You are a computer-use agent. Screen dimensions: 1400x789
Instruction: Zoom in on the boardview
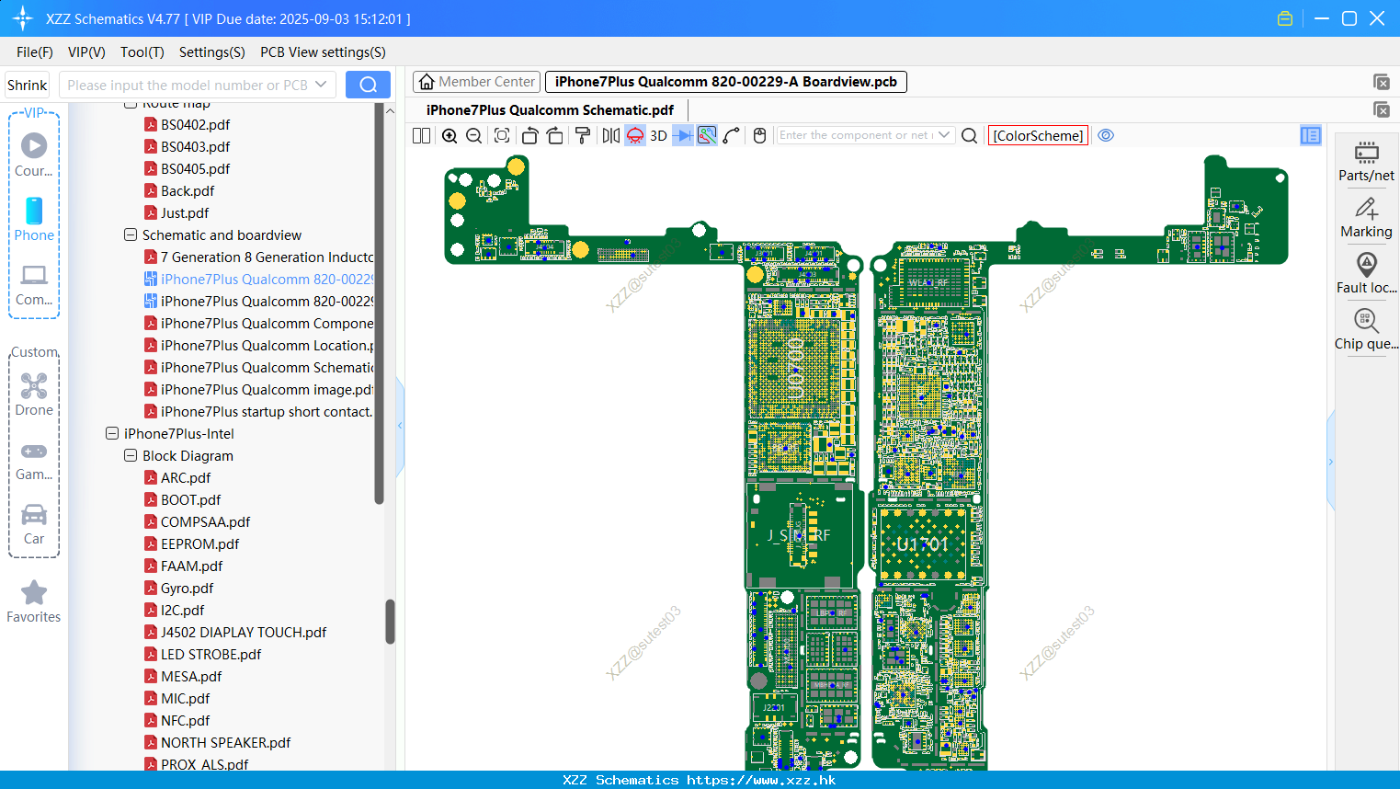[x=450, y=135]
